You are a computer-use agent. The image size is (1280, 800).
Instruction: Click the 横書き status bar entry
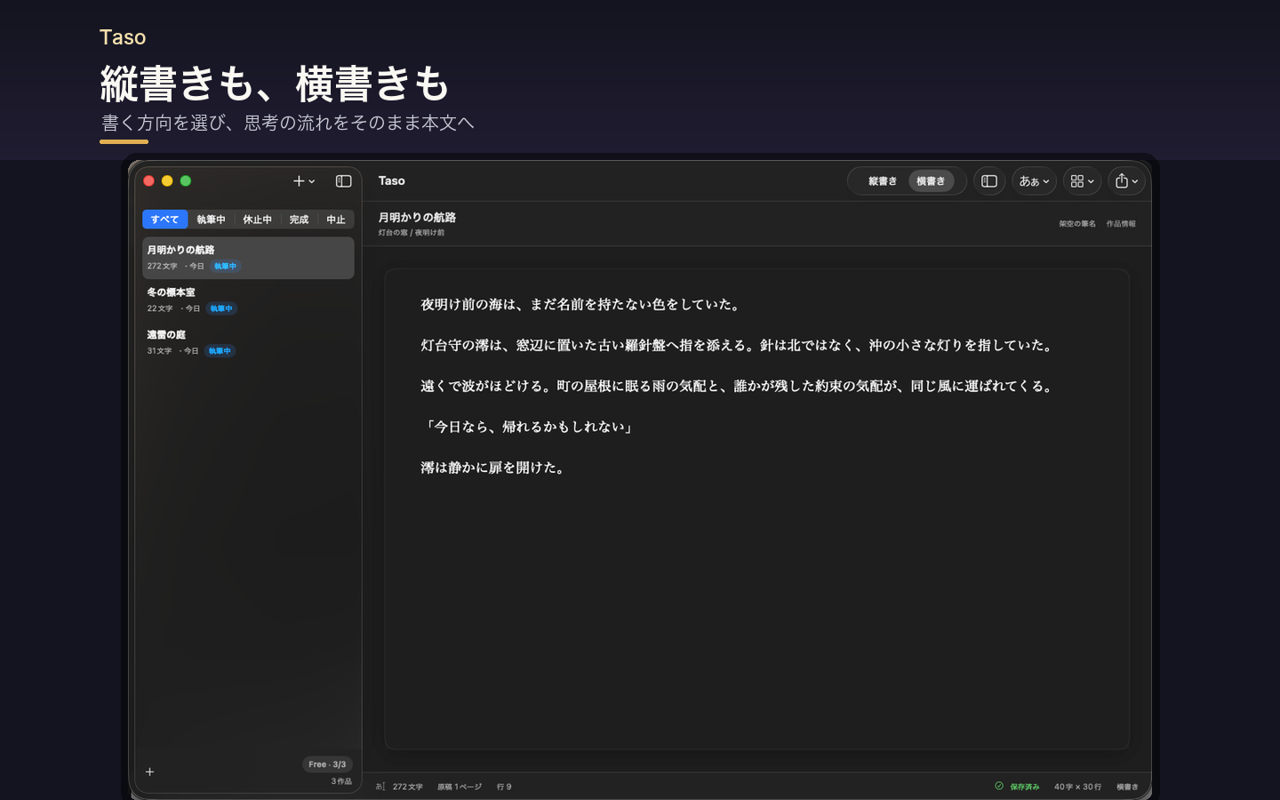pos(1127,787)
